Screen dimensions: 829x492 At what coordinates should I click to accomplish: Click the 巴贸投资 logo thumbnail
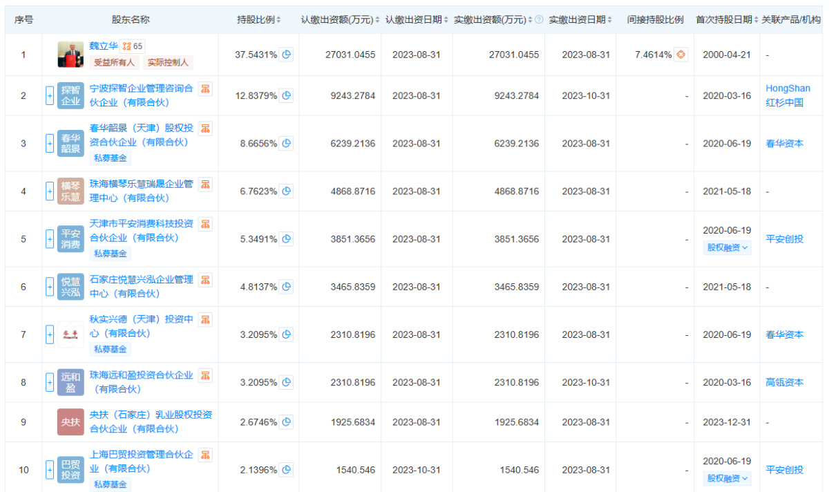click(x=70, y=470)
